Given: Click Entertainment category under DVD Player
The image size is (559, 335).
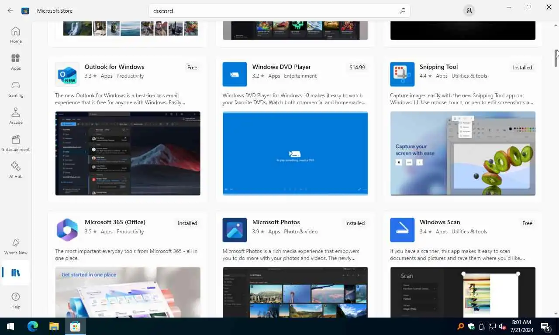Looking at the screenshot, I should (x=300, y=76).
